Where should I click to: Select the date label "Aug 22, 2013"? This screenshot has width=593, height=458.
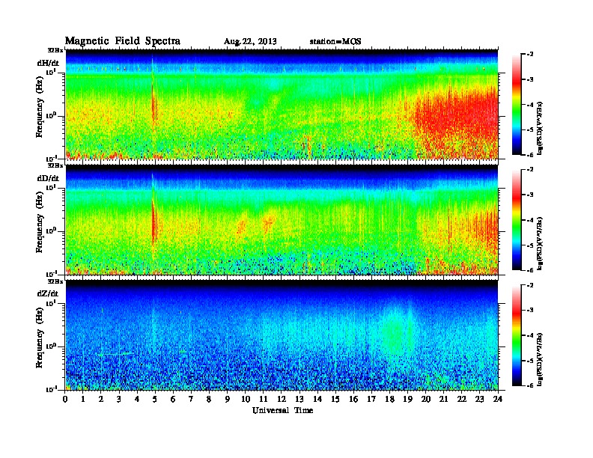[250, 42]
